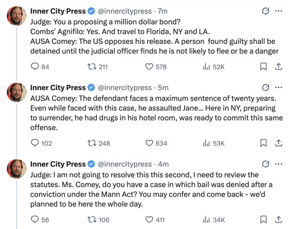Open more options on the 4m tweet

click(x=278, y=164)
